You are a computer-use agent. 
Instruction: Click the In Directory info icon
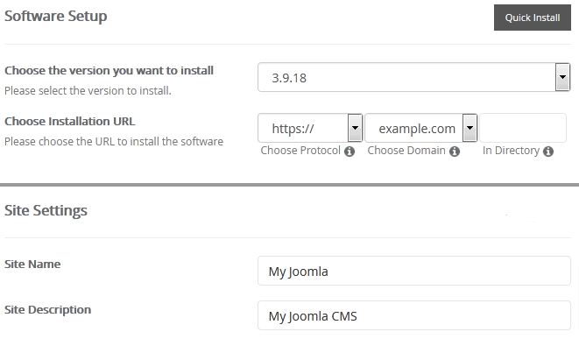[548, 152]
